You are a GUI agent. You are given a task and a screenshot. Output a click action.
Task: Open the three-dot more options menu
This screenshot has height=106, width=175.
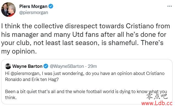[169, 6]
